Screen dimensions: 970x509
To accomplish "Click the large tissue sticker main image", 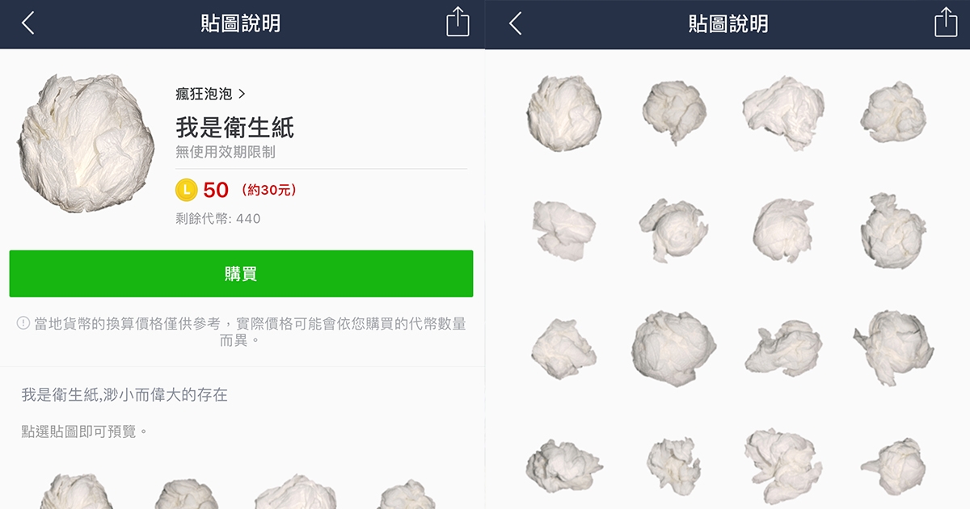I will pyautogui.click(x=86, y=143).
